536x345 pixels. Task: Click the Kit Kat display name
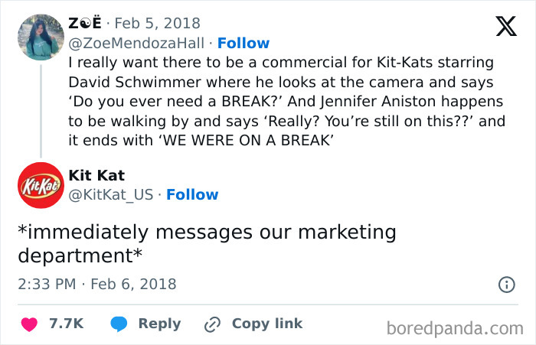point(96,175)
